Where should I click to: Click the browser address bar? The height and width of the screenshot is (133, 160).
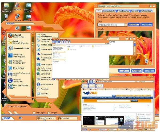[116, 81]
